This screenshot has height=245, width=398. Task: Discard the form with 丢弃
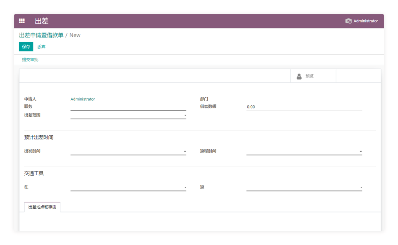coord(41,47)
